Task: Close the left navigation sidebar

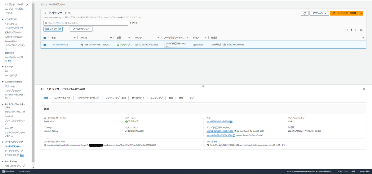Action: point(27,5)
